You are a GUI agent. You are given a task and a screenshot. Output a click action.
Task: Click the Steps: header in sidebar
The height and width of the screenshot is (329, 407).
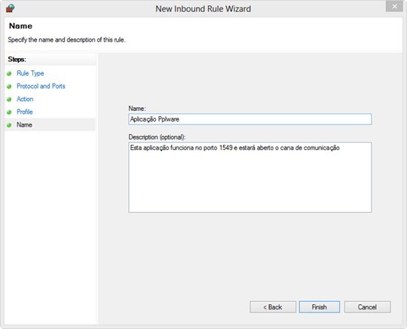click(17, 60)
